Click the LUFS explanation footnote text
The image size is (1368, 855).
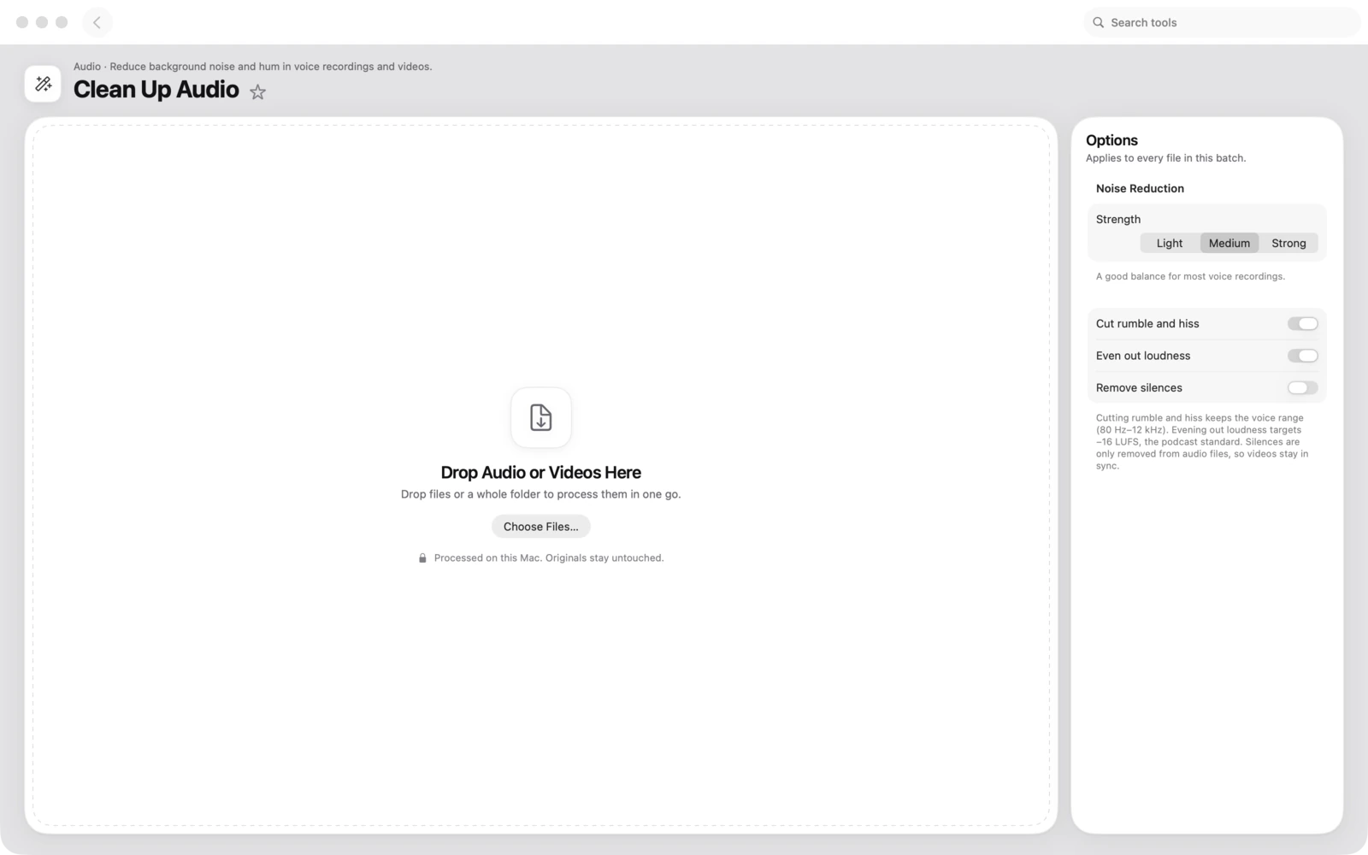pos(1202,442)
